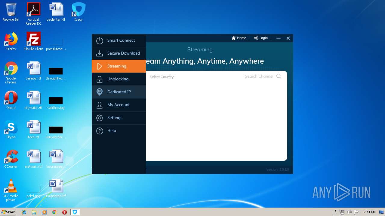Screen dimensions: 385x216
Task: Select the Acrobat Reader DC shortcut
Action: tap(33, 14)
